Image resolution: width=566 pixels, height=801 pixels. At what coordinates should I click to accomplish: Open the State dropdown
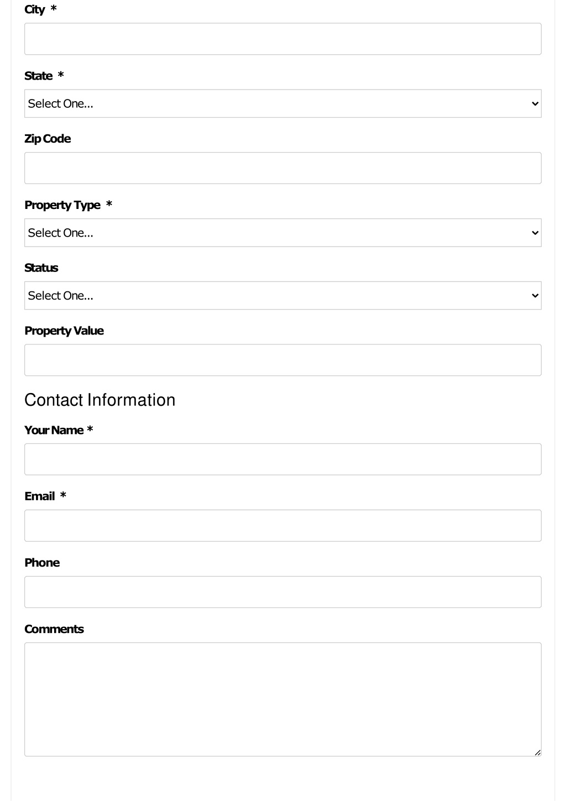click(282, 103)
